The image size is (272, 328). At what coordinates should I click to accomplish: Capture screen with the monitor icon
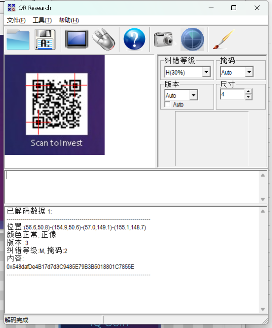[x=77, y=39]
